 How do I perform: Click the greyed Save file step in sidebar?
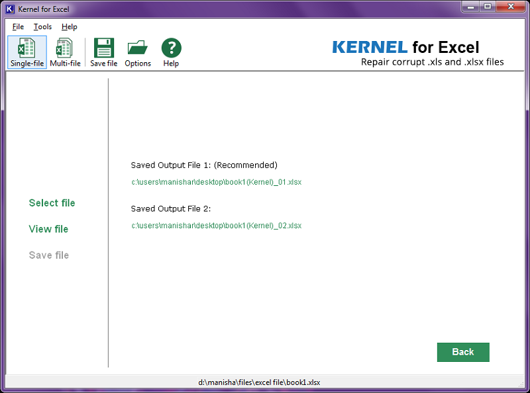tap(49, 255)
